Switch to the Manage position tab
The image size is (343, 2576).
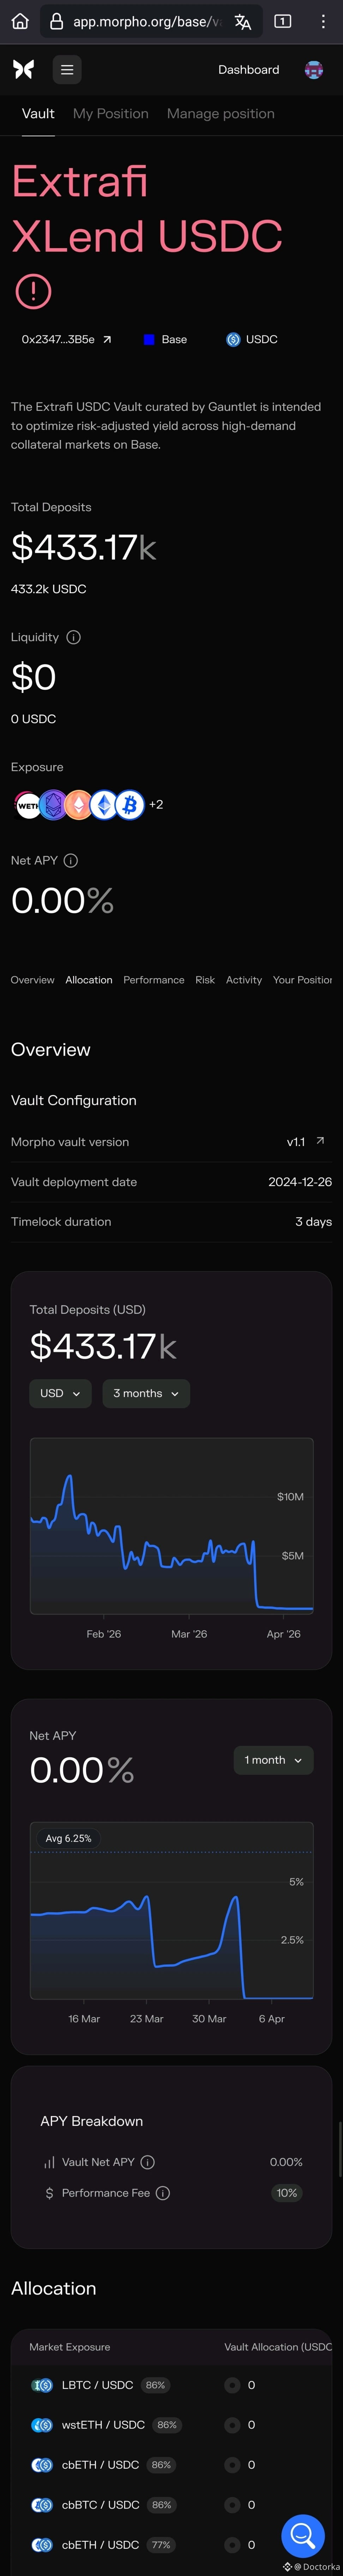[x=221, y=114]
